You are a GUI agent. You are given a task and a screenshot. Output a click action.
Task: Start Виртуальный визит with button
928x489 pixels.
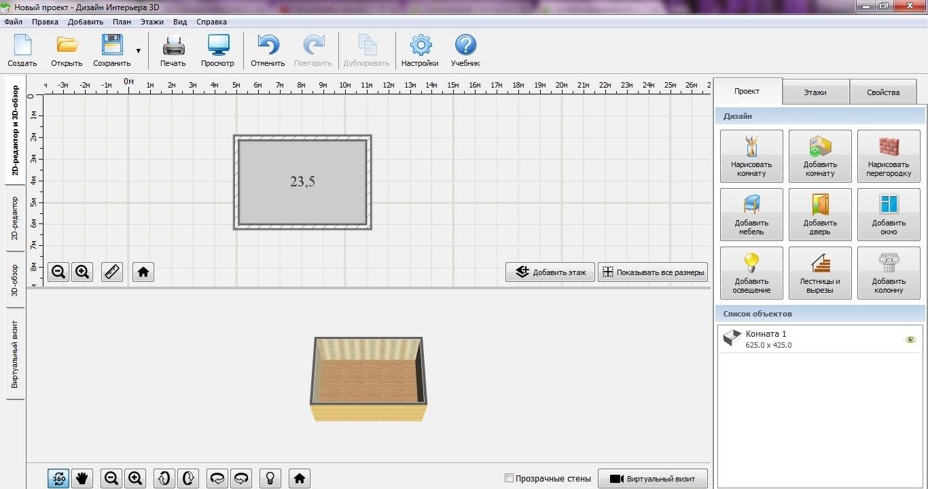(653, 479)
